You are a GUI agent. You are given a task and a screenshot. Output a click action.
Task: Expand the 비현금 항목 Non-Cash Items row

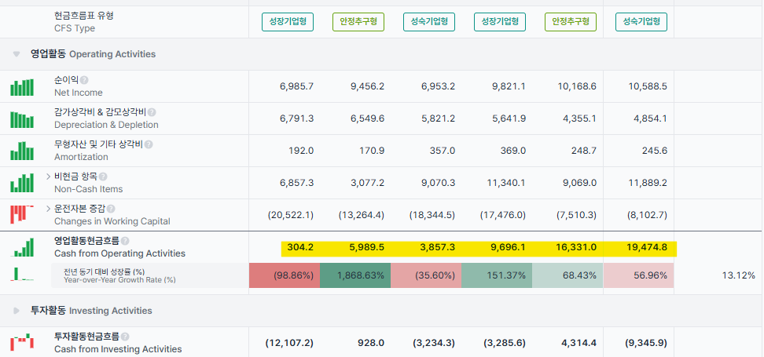48,177
